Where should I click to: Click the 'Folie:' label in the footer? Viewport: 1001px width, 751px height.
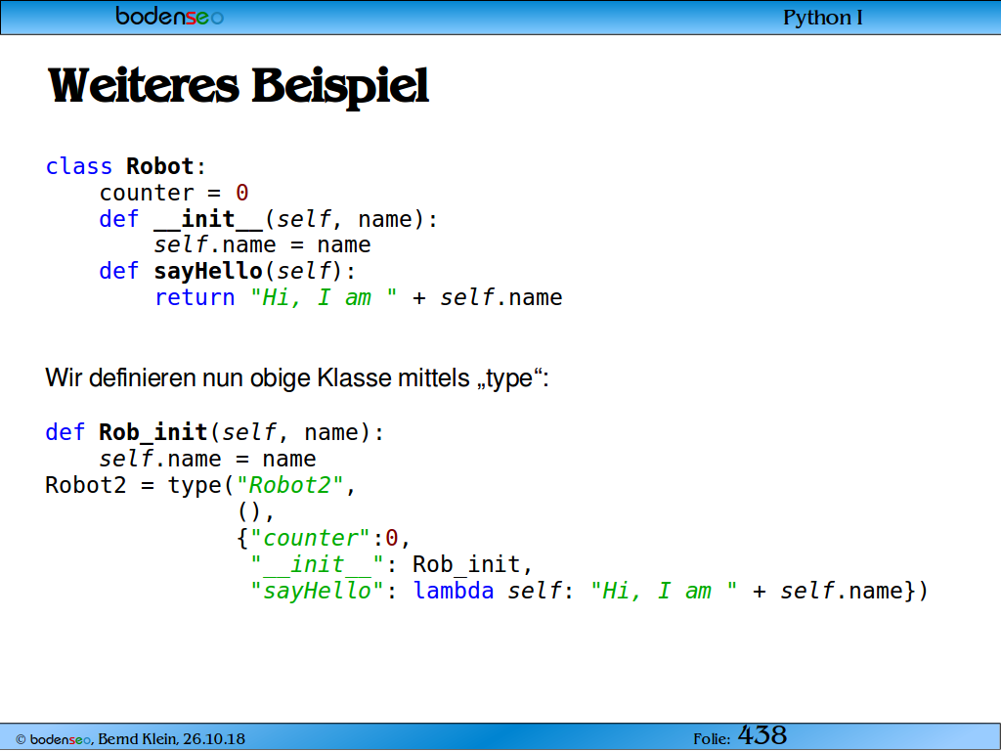click(x=712, y=739)
